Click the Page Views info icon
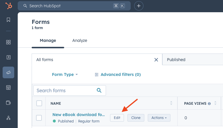The image size is (223, 128). tap(209, 104)
